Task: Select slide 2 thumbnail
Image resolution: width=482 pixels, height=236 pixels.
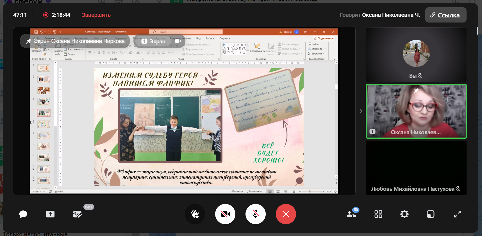Action: point(44,79)
